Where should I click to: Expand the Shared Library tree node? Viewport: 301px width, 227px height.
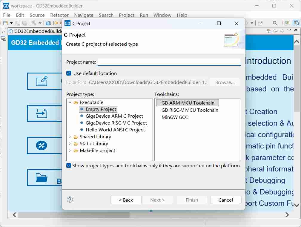point(70,137)
